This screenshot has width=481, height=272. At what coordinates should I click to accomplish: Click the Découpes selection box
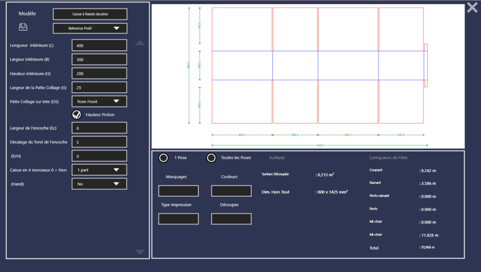point(231,219)
